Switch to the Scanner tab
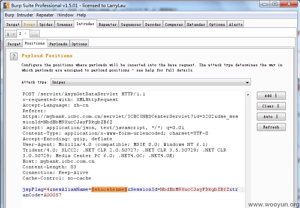This screenshot has height=208, width=300. 65,24
